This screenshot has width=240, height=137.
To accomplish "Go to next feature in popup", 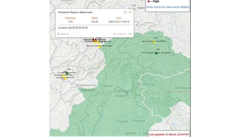I will 125,34.
